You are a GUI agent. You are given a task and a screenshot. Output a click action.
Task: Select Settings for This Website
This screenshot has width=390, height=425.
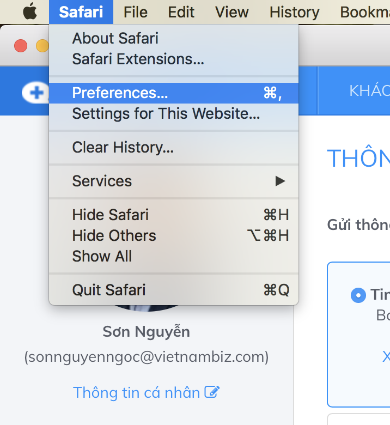coord(166,114)
